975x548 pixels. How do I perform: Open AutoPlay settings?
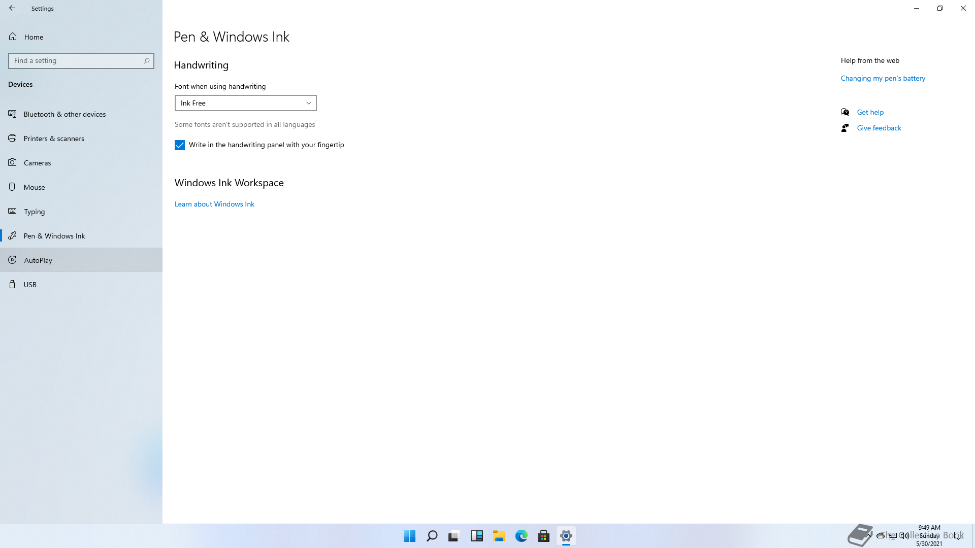[x=81, y=260]
